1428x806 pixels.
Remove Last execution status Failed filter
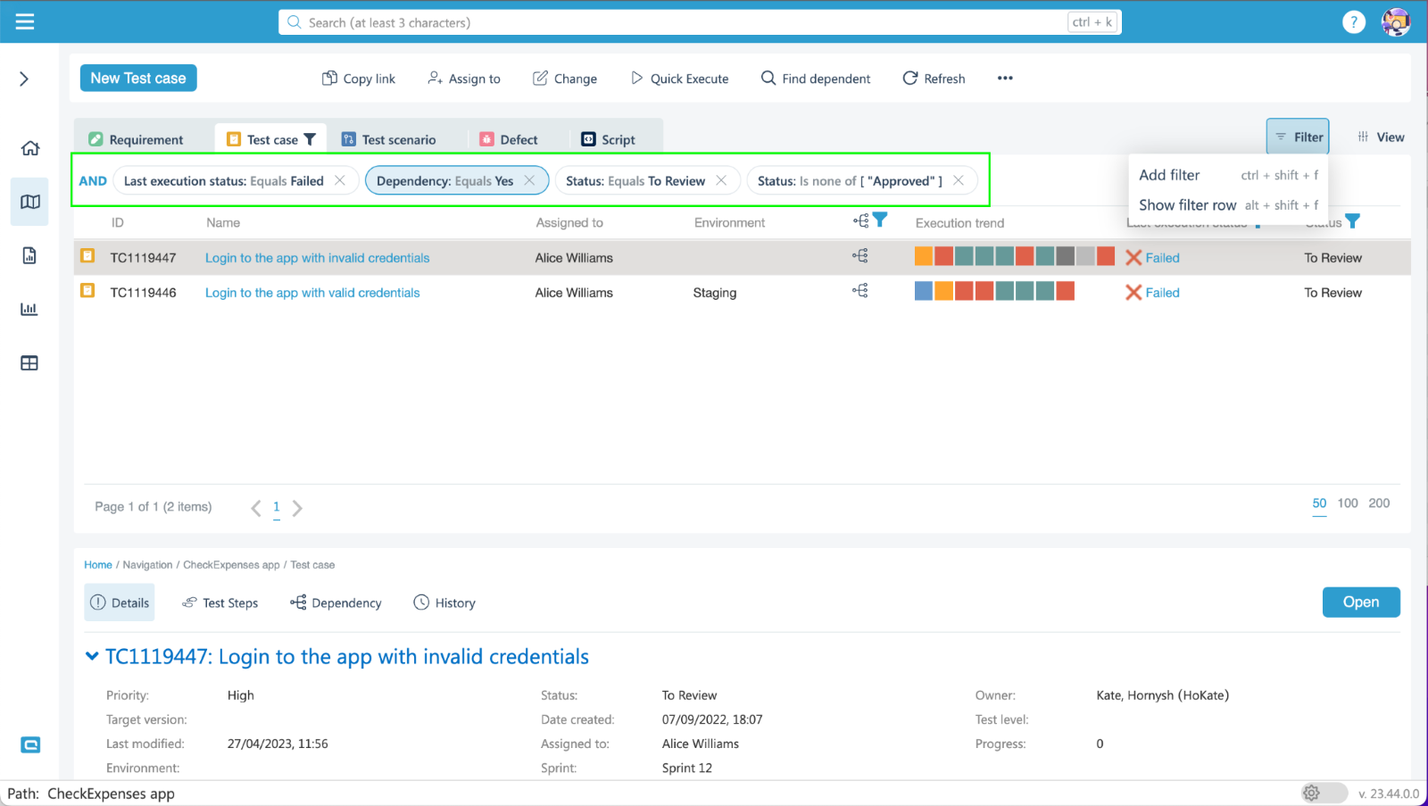click(x=340, y=180)
